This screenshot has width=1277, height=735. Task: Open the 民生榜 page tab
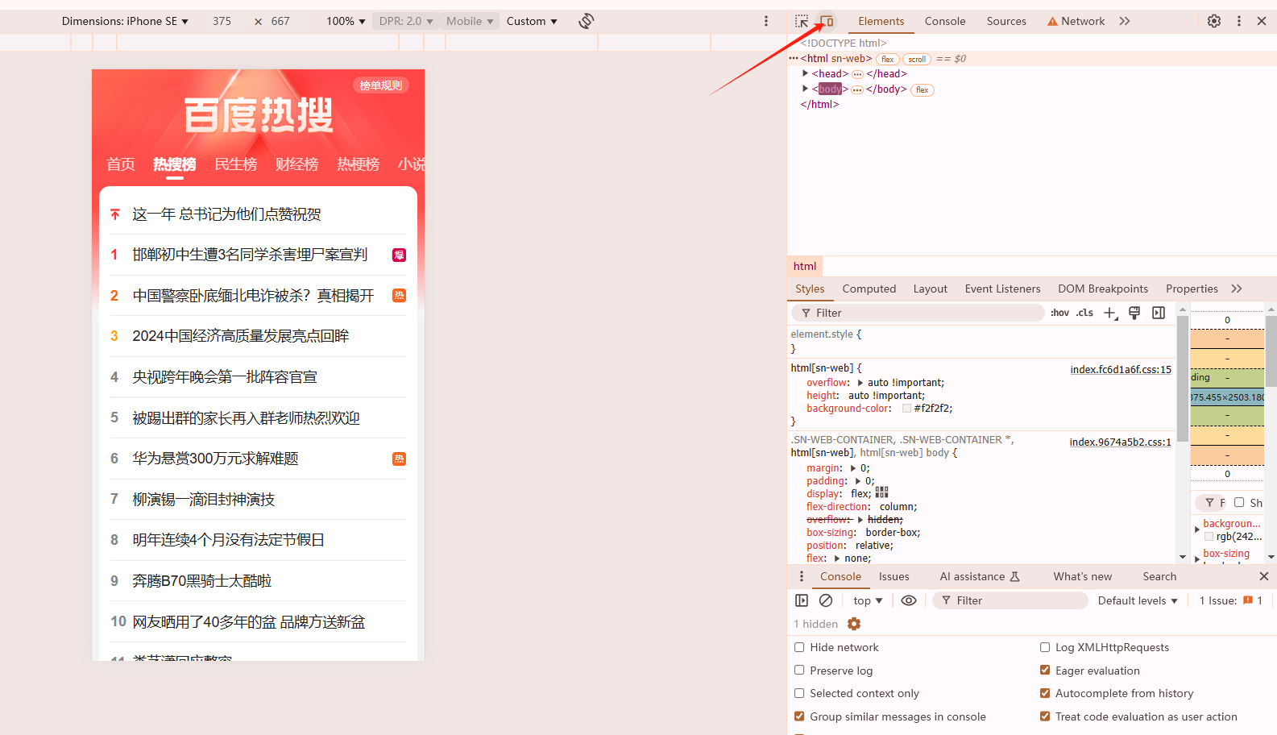(x=235, y=164)
